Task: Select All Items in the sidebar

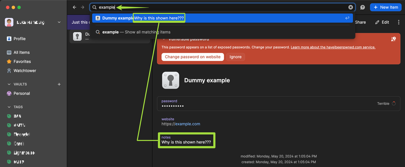Action: click(21, 52)
